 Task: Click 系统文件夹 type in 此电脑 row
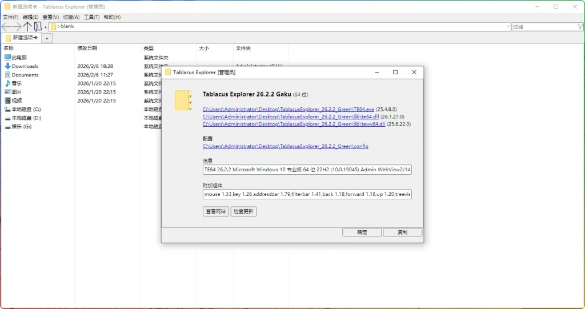tap(156, 58)
